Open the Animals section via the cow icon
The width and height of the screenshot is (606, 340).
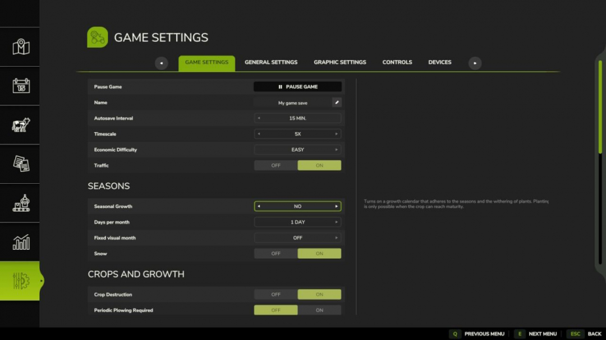[20, 125]
